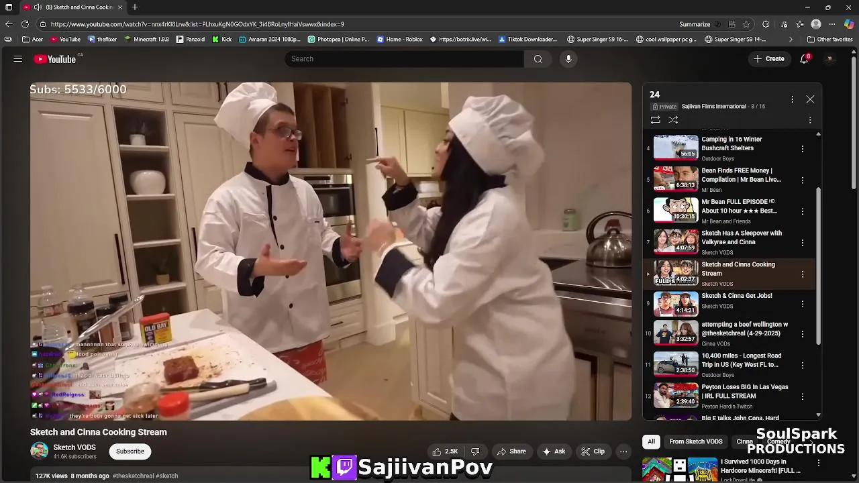Select the All filter chip
The image size is (859, 483).
(651, 441)
